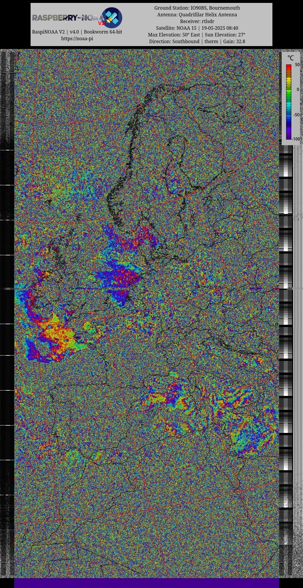The width and height of the screenshot is (303, 588).
Task: Click the Receiver: rtlsdr line
Action: pos(197,21)
